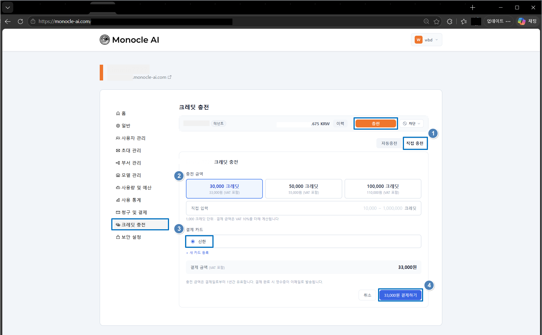The width and height of the screenshot is (542, 335).
Task: Expand the 차단 dropdown
Action: point(411,123)
